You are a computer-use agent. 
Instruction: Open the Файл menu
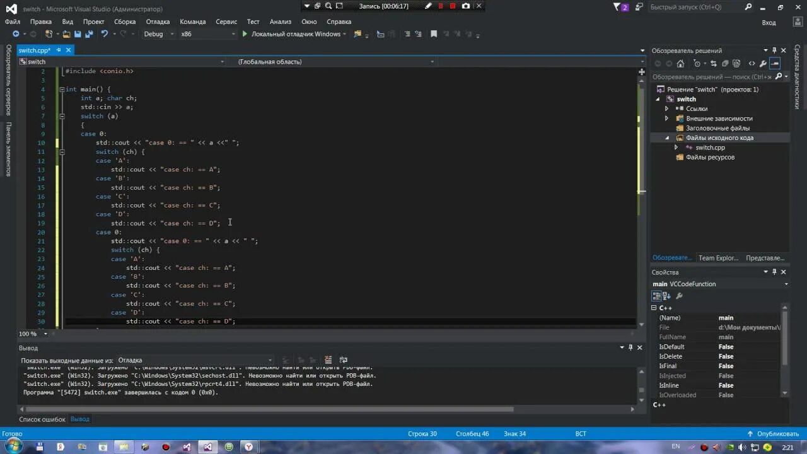click(x=13, y=21)
